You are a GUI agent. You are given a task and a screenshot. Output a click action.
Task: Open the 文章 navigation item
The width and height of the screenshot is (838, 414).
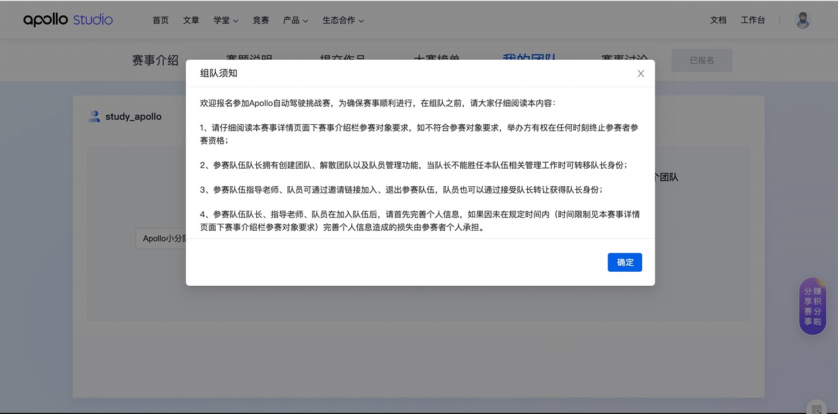pyautogui.click(x=191, y=20)
